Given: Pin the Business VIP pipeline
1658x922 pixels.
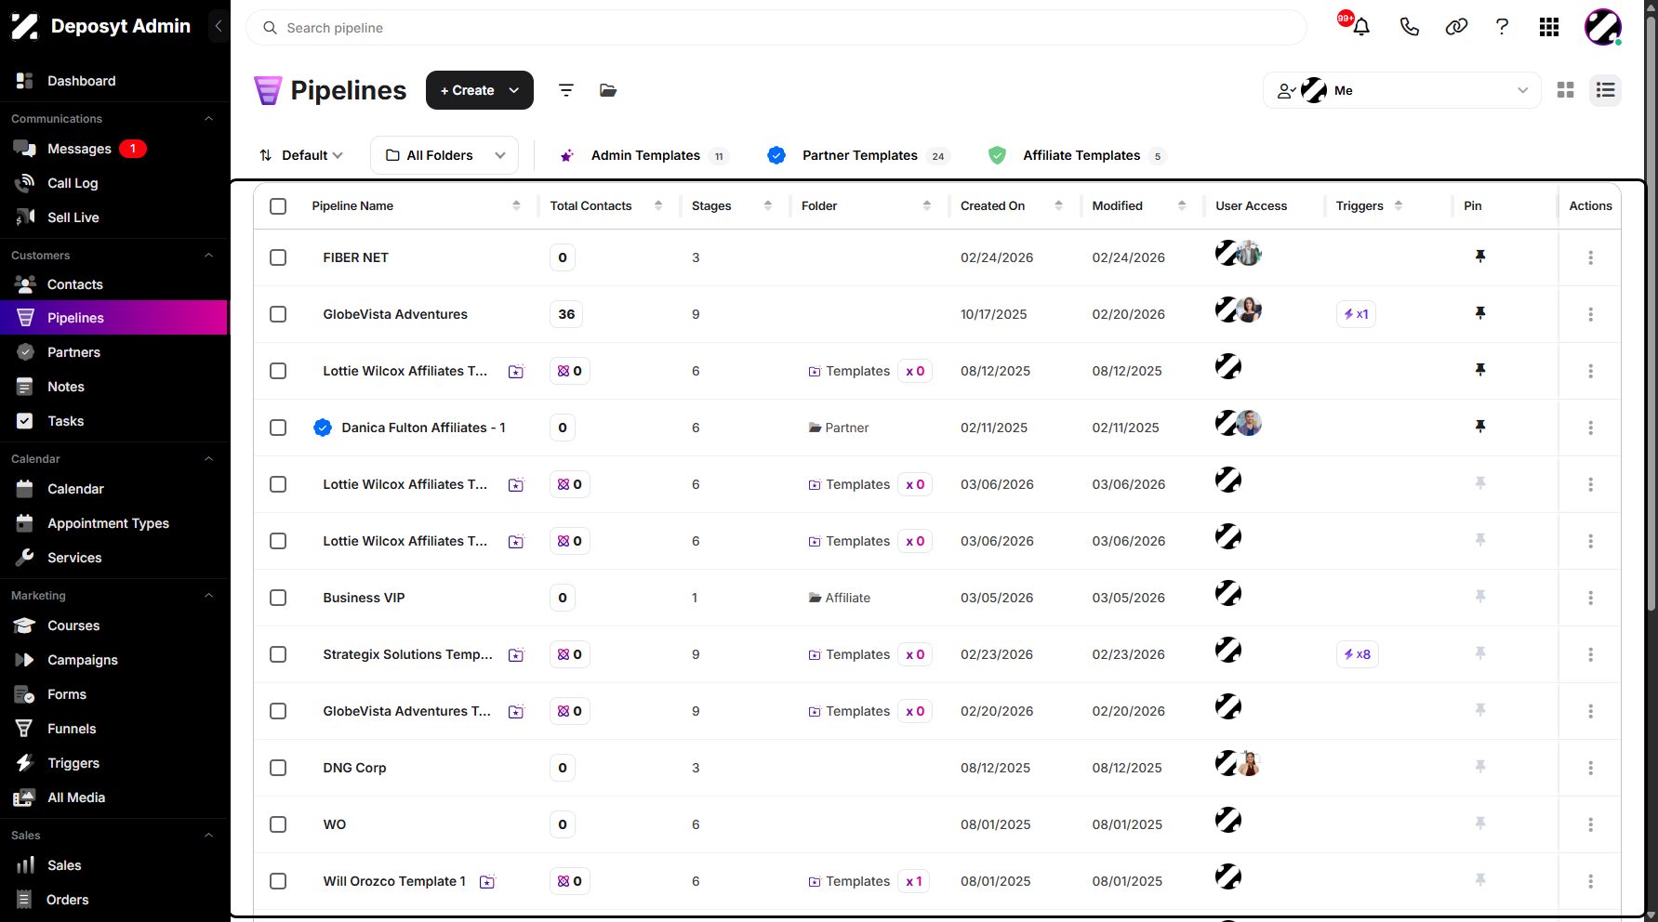Looking at the screenshot, I should (x=1480, y=597).
